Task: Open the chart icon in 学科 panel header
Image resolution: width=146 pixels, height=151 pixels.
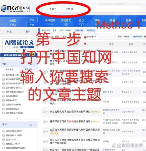Action: (31, 125)
